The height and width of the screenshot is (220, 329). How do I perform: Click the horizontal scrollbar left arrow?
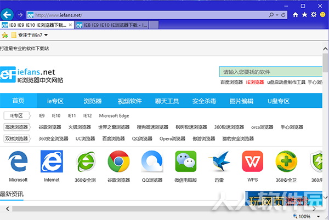point(8,209)
